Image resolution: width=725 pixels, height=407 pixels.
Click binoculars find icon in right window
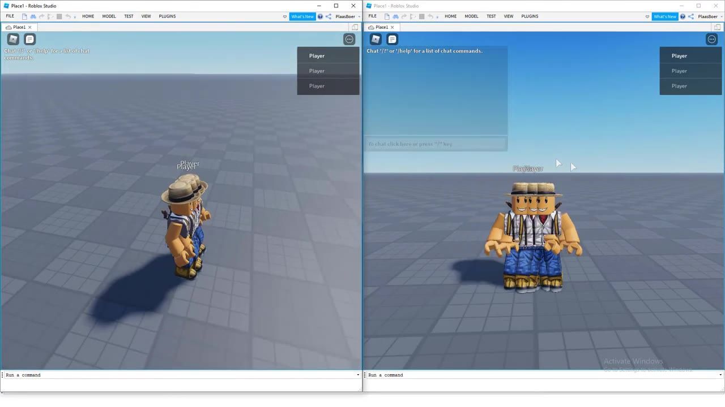point(395,16)
